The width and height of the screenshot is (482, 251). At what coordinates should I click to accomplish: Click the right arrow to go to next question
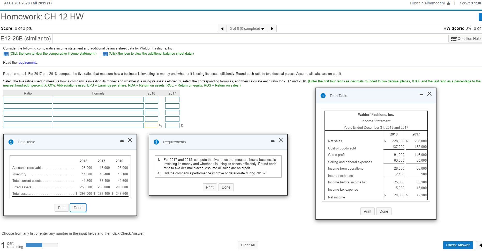[x=272, y=28]
